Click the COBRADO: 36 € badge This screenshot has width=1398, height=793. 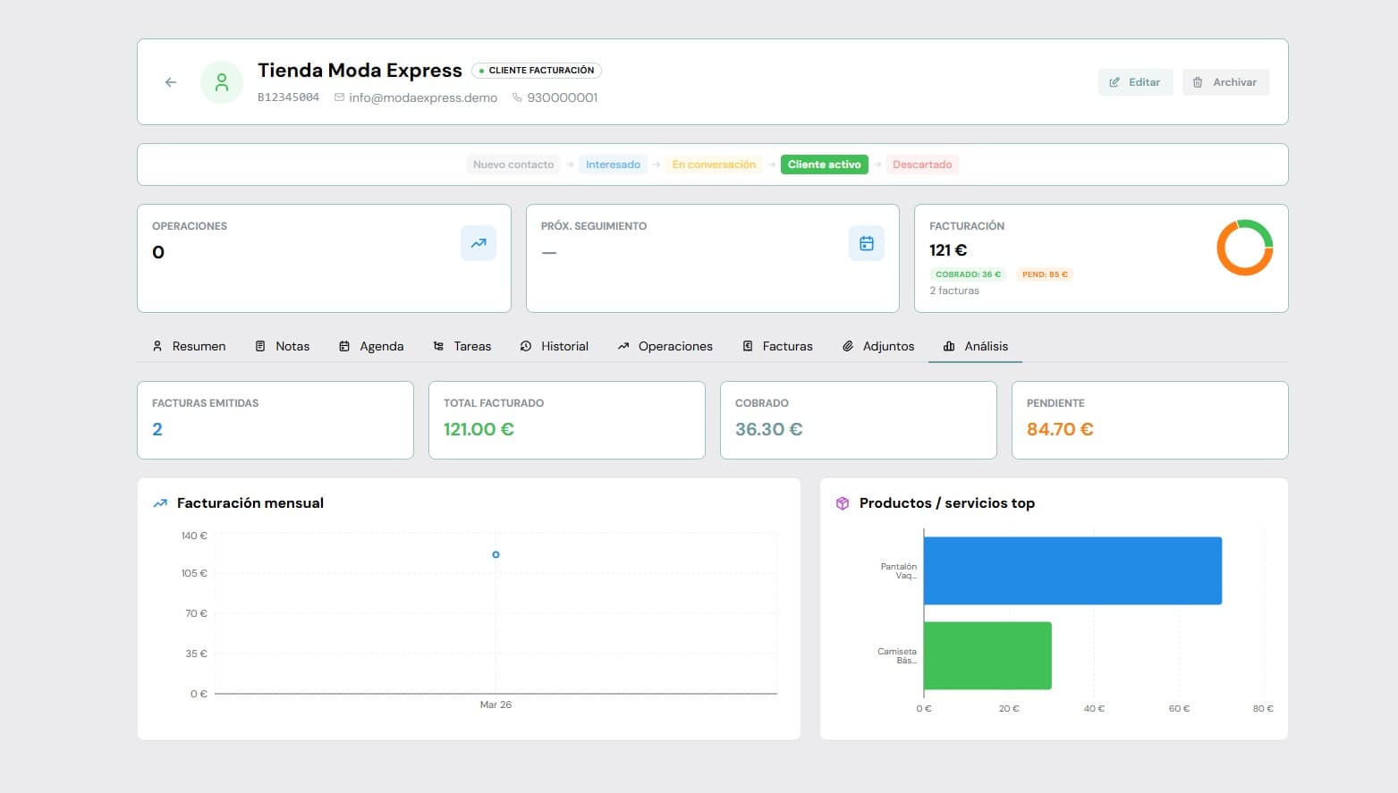[x=968, y=274]
